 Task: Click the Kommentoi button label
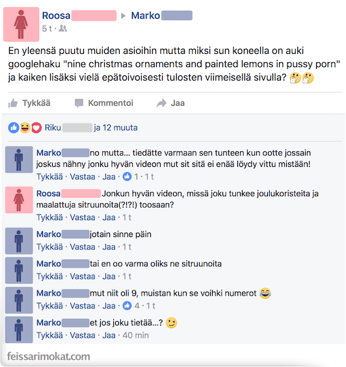[111, 103]
